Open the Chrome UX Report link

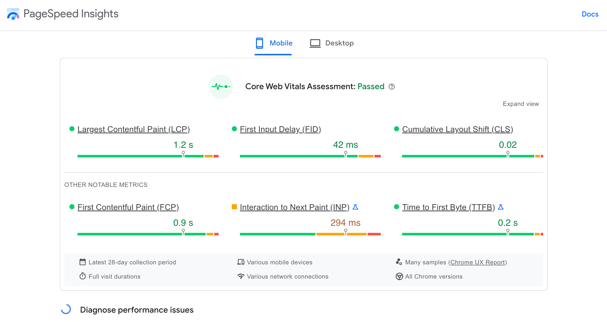[x=477, y=262]
